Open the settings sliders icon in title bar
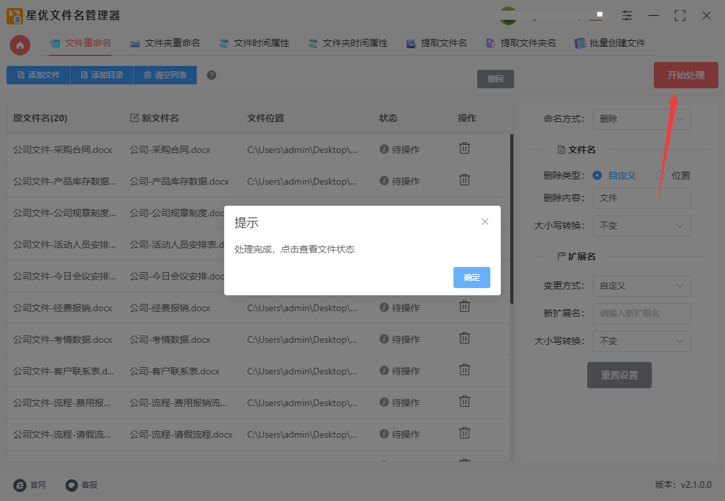The image size is (725, 501). [627, 15]
